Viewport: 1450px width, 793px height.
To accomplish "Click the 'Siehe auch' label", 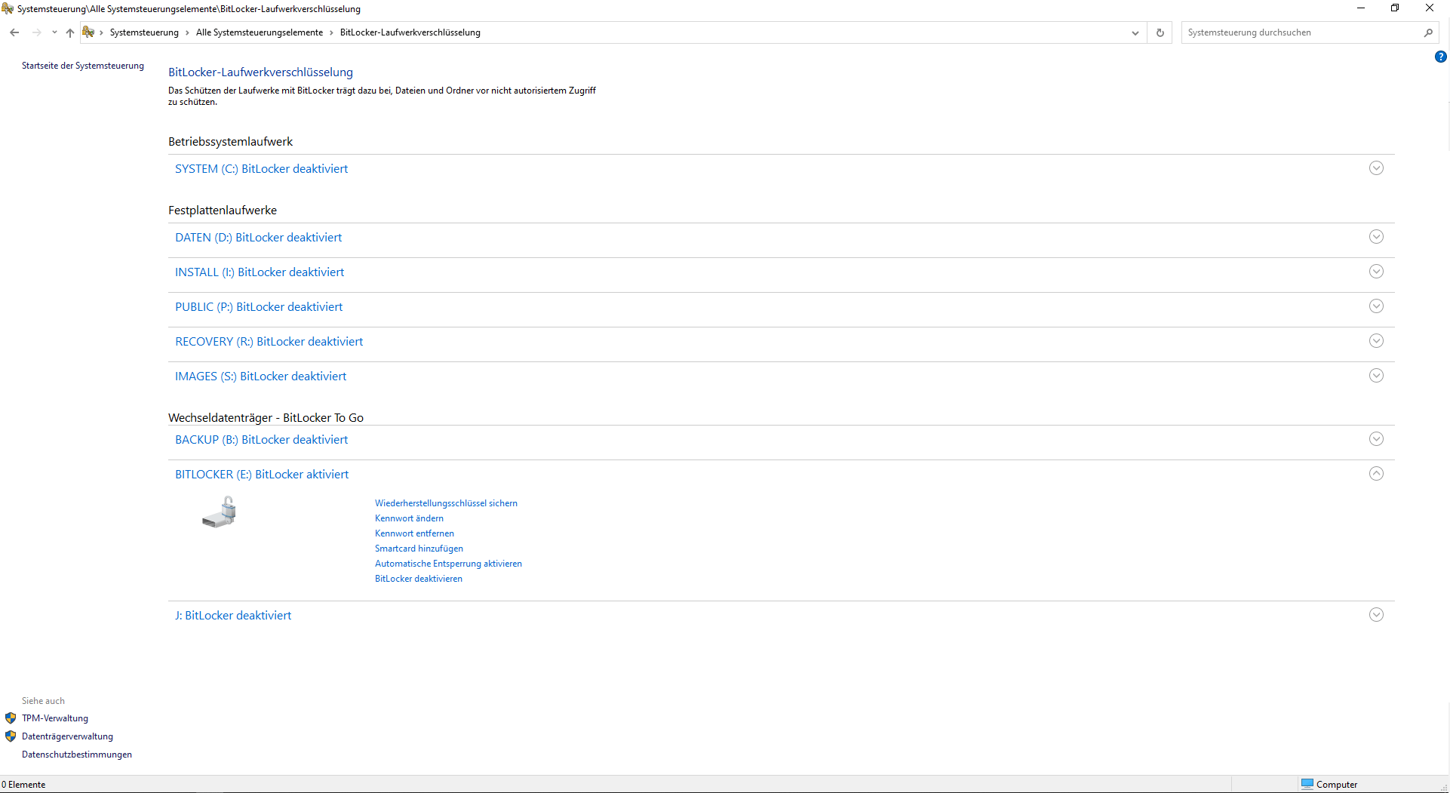I will point(43,701).
